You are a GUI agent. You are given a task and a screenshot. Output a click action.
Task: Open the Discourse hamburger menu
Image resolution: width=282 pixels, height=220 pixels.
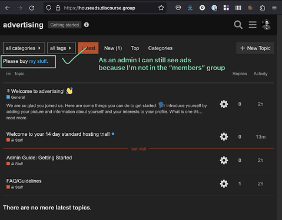(253, 25)
